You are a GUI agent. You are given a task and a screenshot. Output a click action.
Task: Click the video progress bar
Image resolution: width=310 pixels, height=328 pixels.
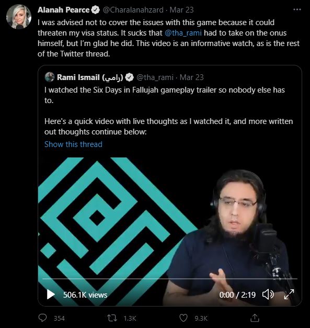[170, 279]
